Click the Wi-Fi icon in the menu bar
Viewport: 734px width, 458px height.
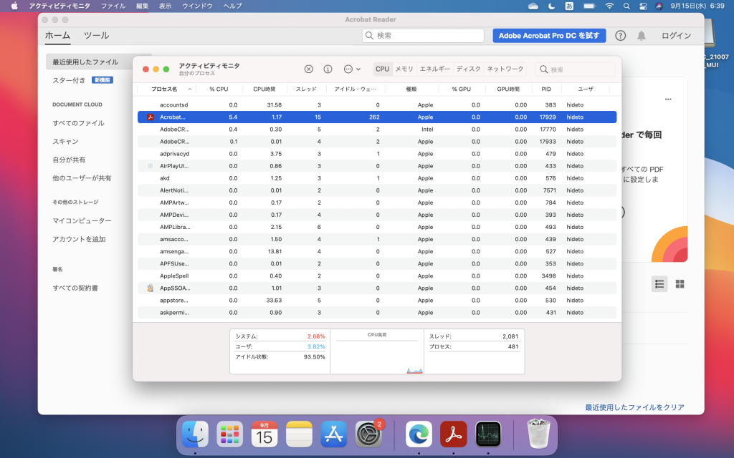609,6
